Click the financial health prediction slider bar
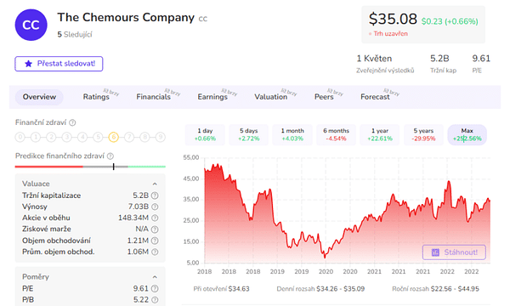Viewport: 510px width, 306px height. pos(90,167)
